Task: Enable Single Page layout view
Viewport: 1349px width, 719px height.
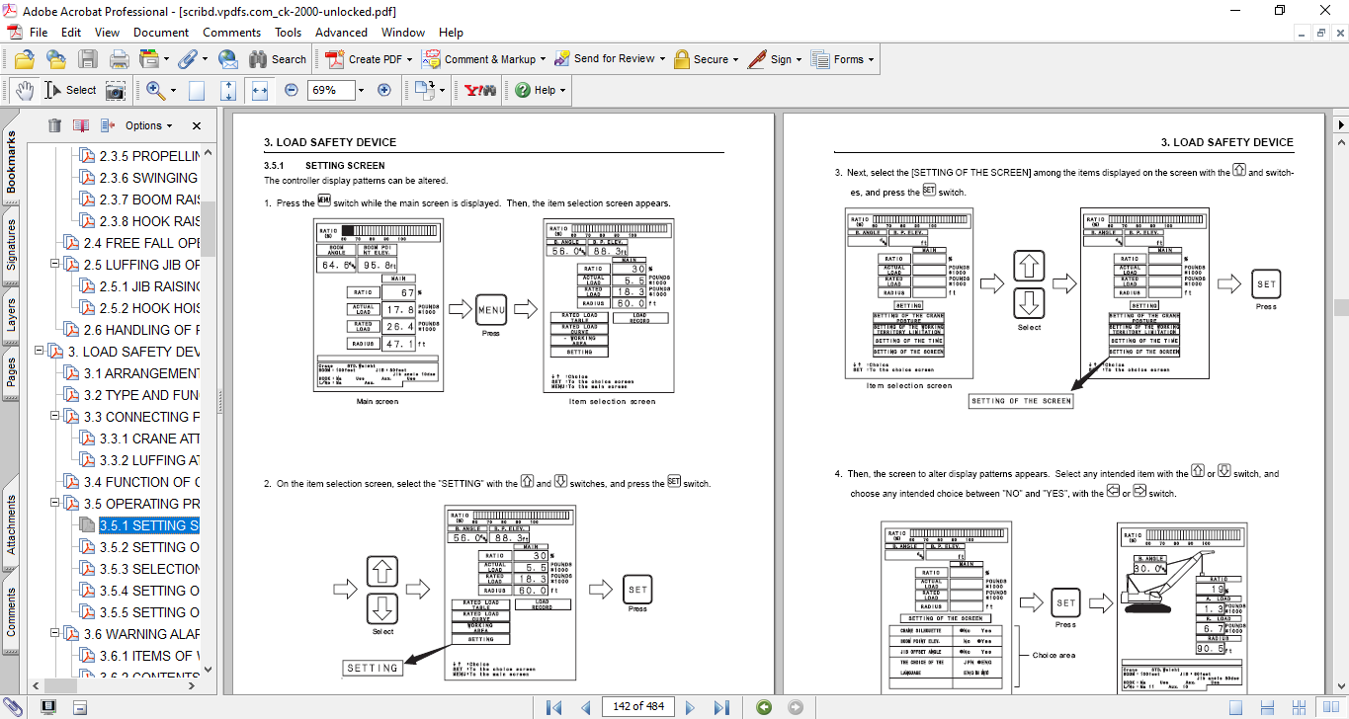Action: click(1235, 707)
